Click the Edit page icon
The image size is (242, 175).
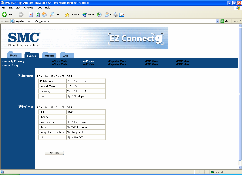pyautogui.click(x=122, y=14)
